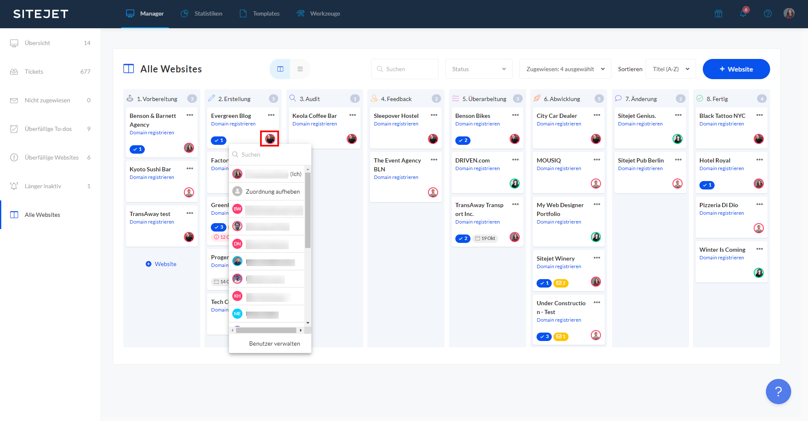Click Benutzer verwalten in the assignee popup
The width and height of the screenshot is (808, 421).
[x=274, y=344]
